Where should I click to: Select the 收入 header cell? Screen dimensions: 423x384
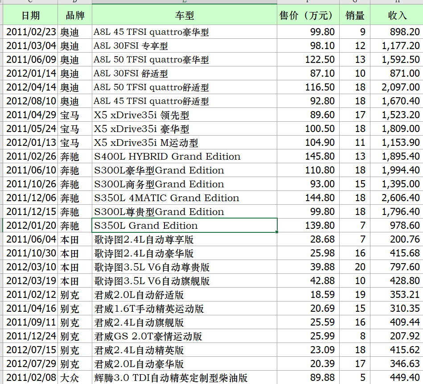coord(397,15)
